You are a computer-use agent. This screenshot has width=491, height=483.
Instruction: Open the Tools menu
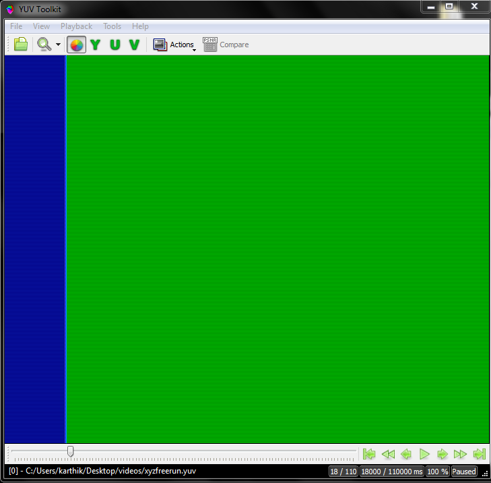pos(112,26)
